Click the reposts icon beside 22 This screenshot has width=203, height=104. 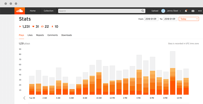[x=42, y=27]
